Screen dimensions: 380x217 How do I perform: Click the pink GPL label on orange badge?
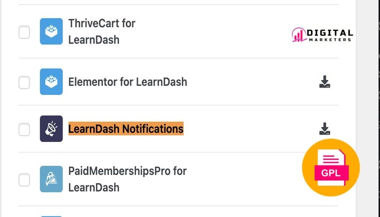tap(331, 173)
